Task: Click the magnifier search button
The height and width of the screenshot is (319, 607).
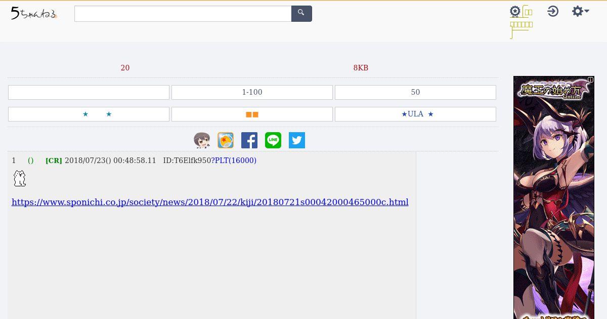Action: pos(301,14)
